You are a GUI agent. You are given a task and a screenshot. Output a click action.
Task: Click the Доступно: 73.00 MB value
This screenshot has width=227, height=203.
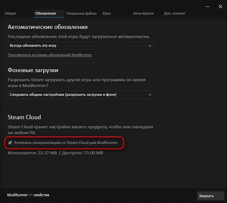pos(82,153)
